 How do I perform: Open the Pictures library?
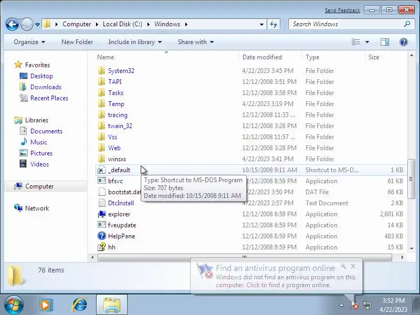coord(41,153)
